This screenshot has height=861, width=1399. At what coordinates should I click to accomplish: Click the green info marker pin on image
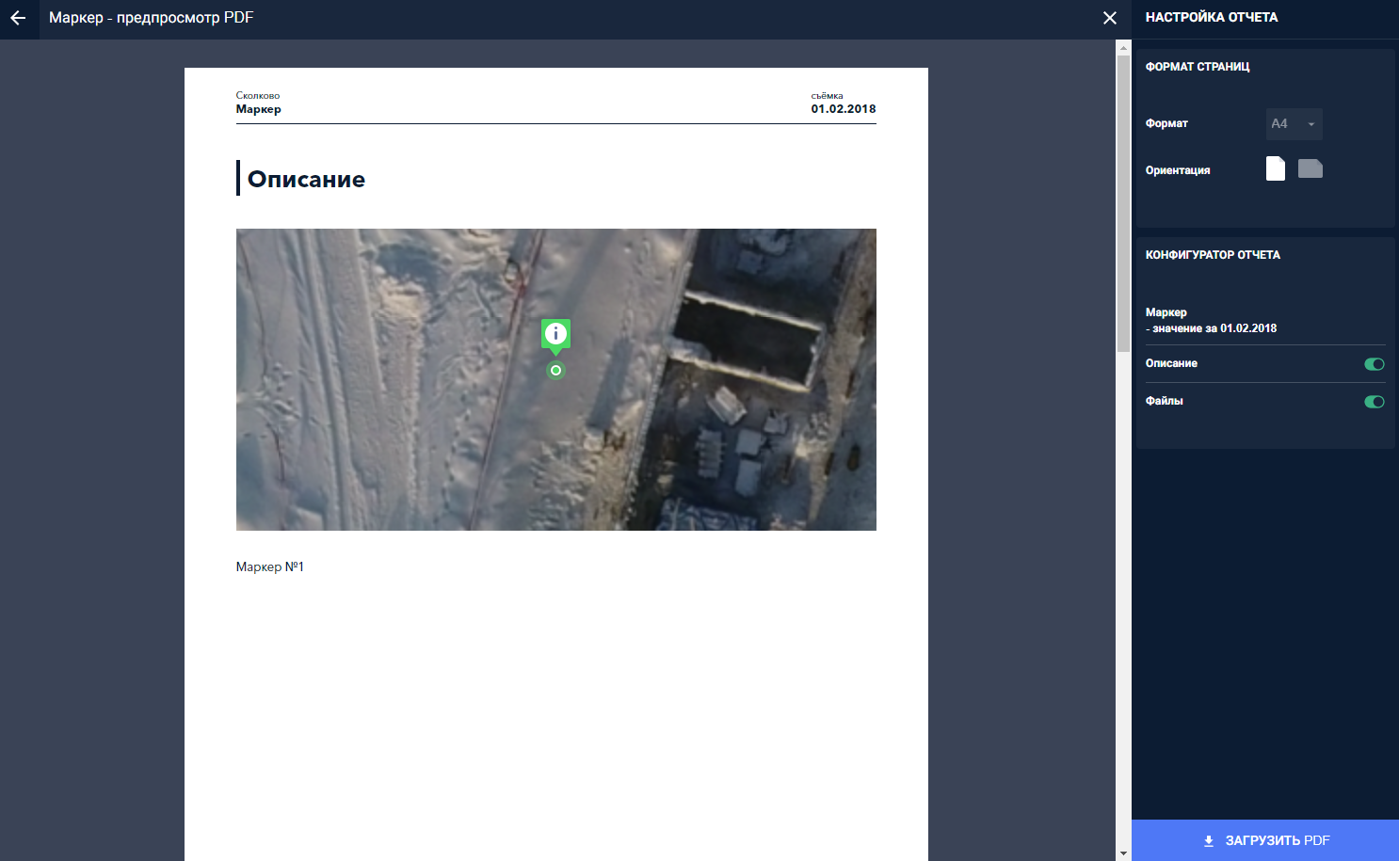pyautogui.click(x=555, y=334)
